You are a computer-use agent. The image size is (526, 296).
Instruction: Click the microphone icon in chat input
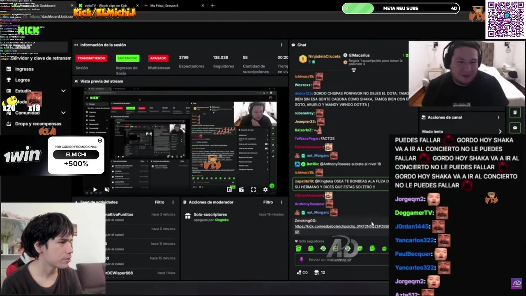[x=302, y=259]
